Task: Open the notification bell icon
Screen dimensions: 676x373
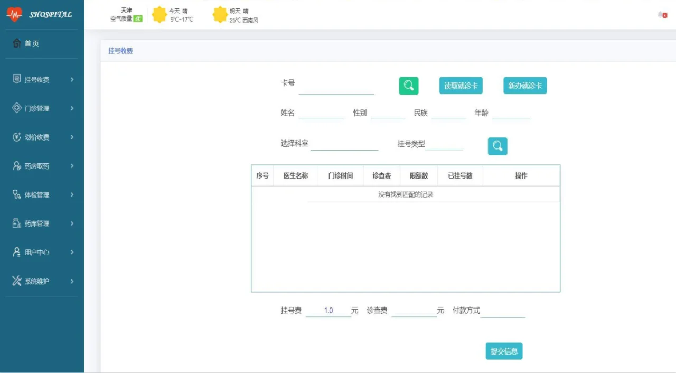Action: click(x=662, y=15)
